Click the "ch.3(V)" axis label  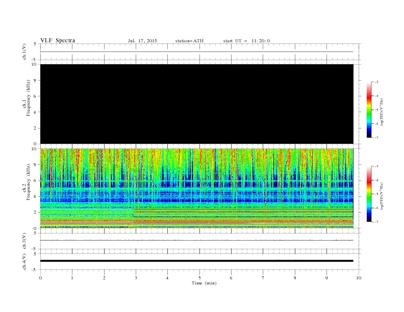pyautogui.click(x=24, y=241)
